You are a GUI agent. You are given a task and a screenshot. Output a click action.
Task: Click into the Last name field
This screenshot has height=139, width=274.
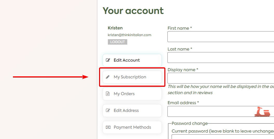point(220,58)
